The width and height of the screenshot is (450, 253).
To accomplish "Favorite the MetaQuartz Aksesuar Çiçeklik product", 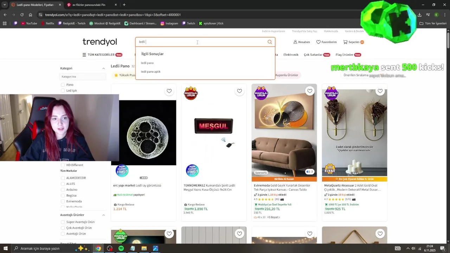I will [380, 91].
